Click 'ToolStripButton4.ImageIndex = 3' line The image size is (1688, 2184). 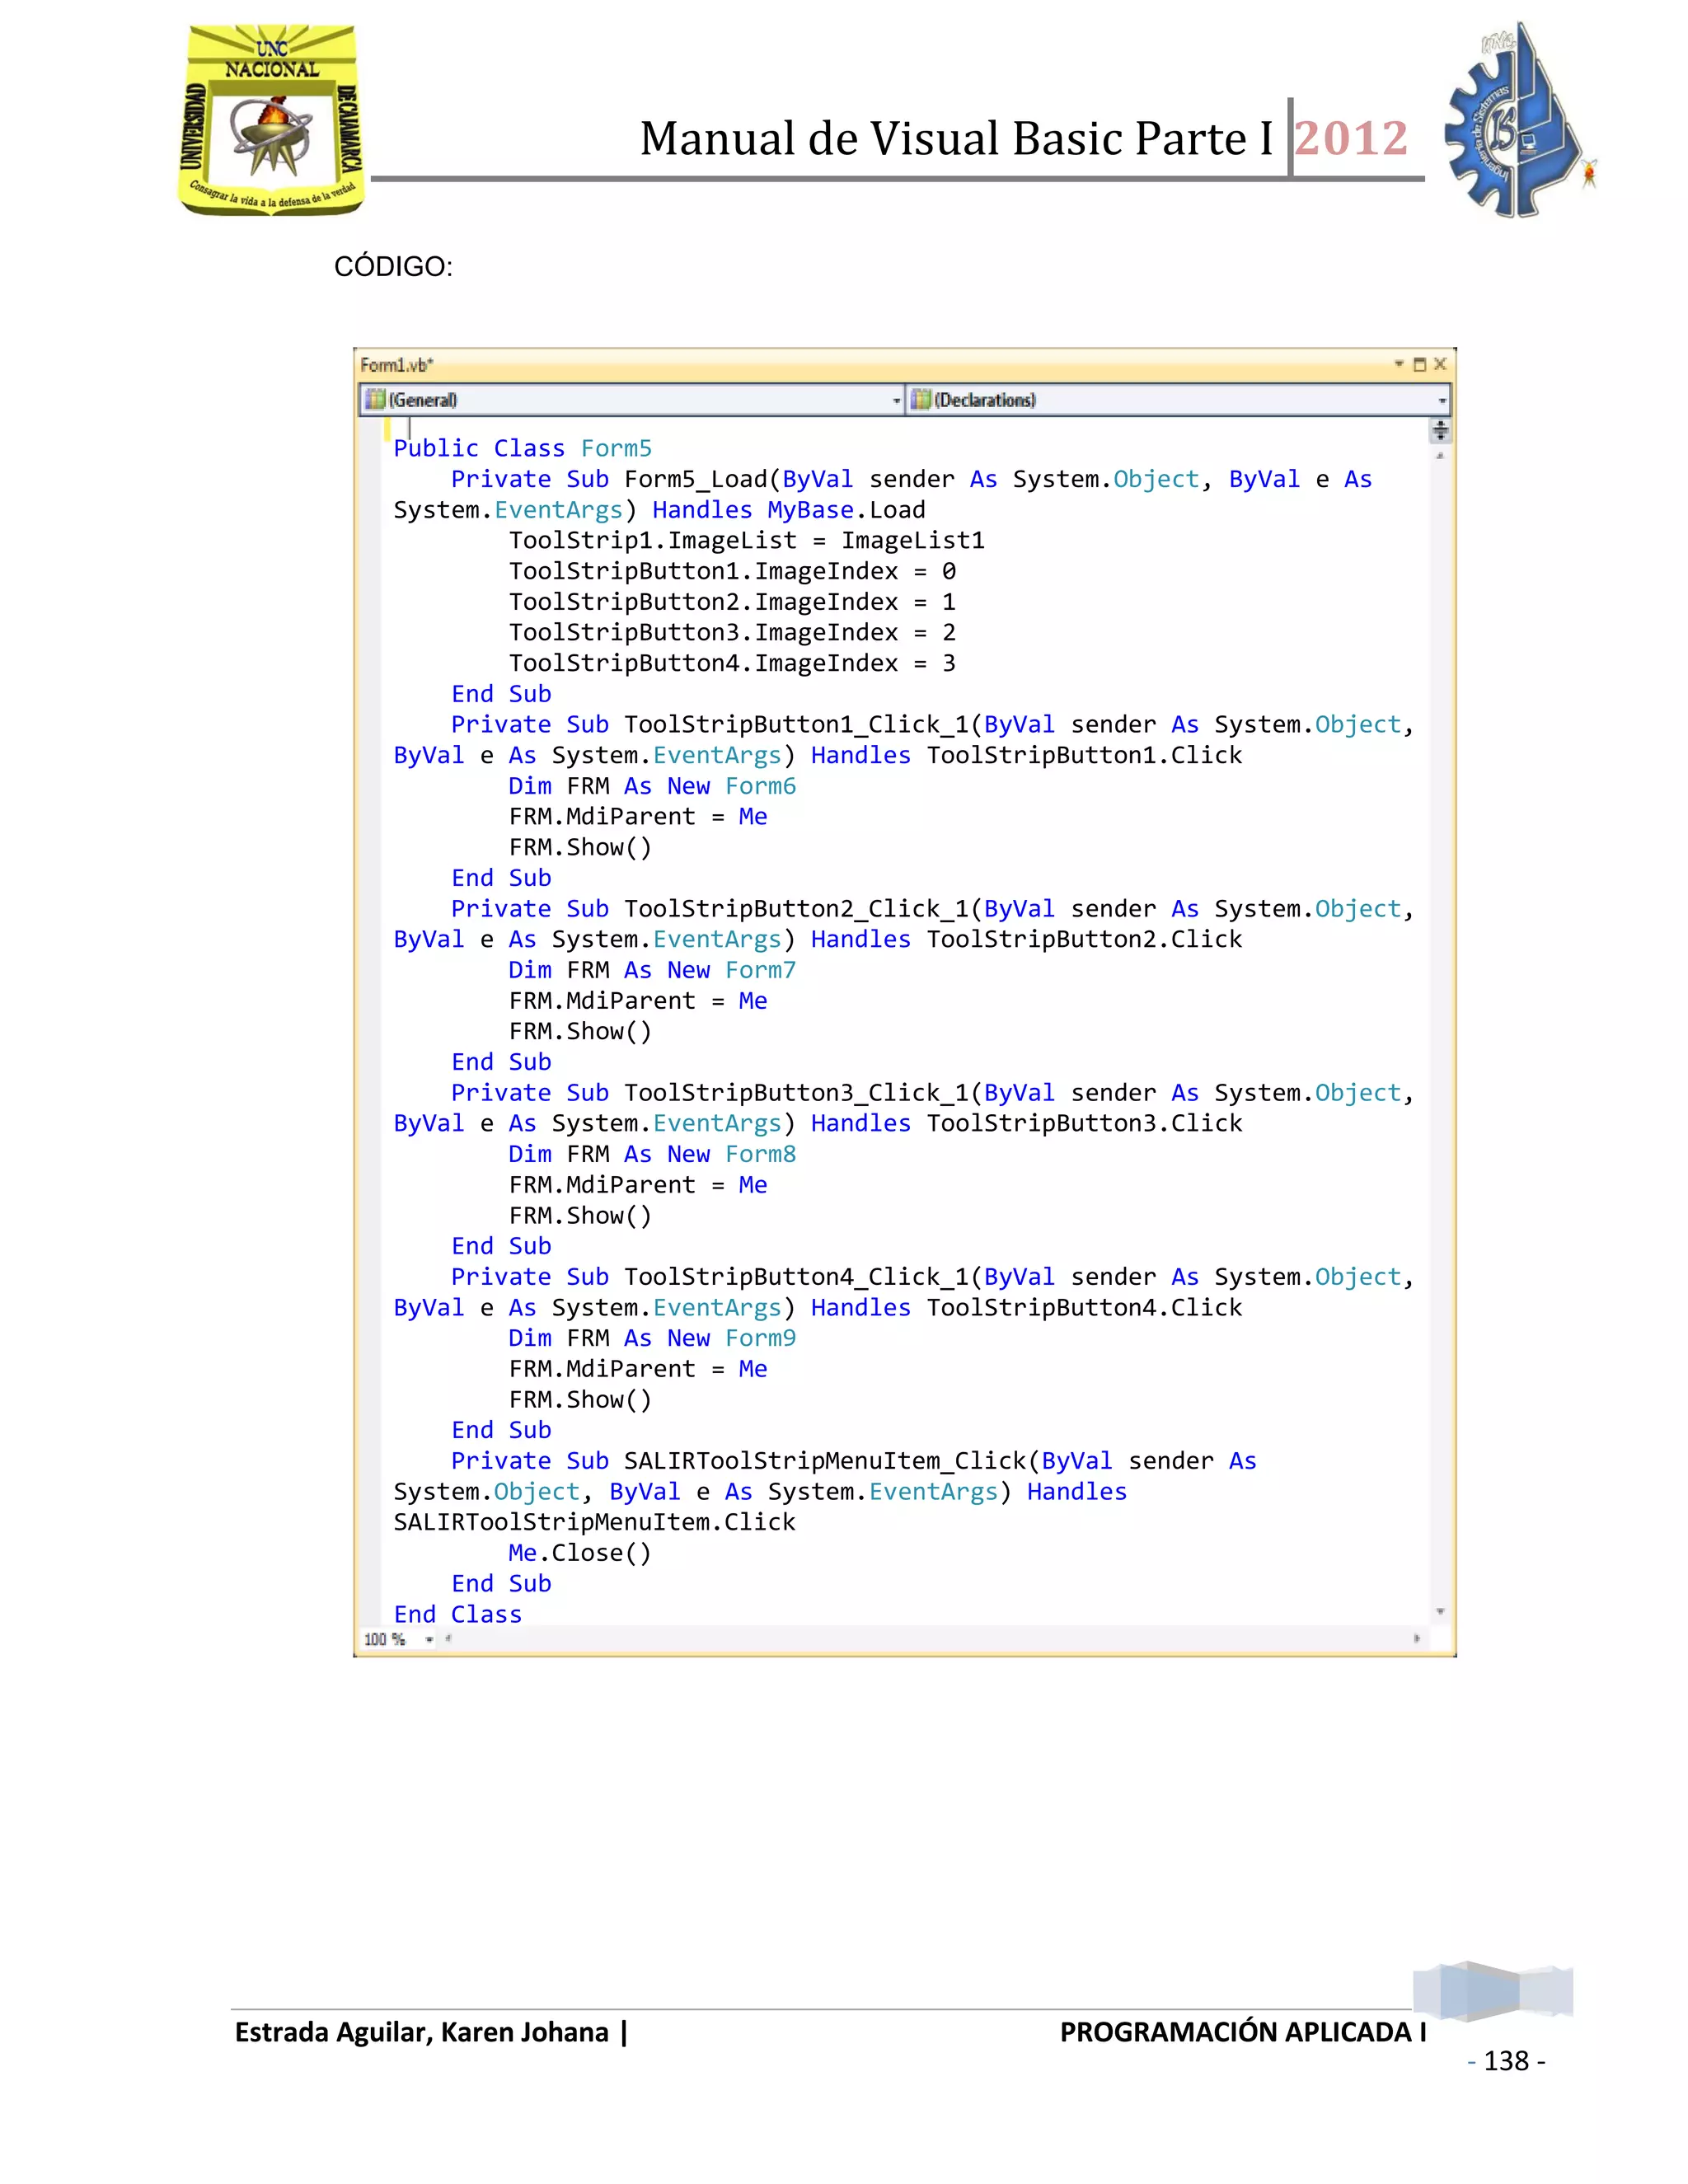(732, 664)
